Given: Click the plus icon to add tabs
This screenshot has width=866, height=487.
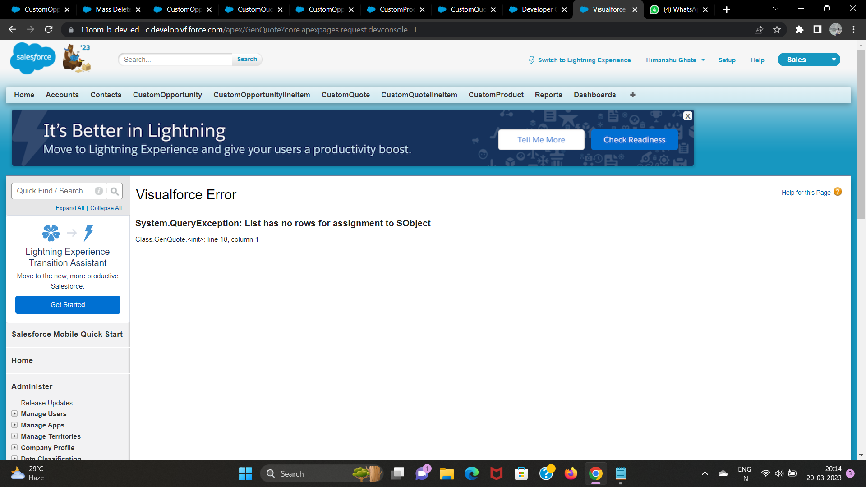Looking at the screenshot, I should coord(632,95).
